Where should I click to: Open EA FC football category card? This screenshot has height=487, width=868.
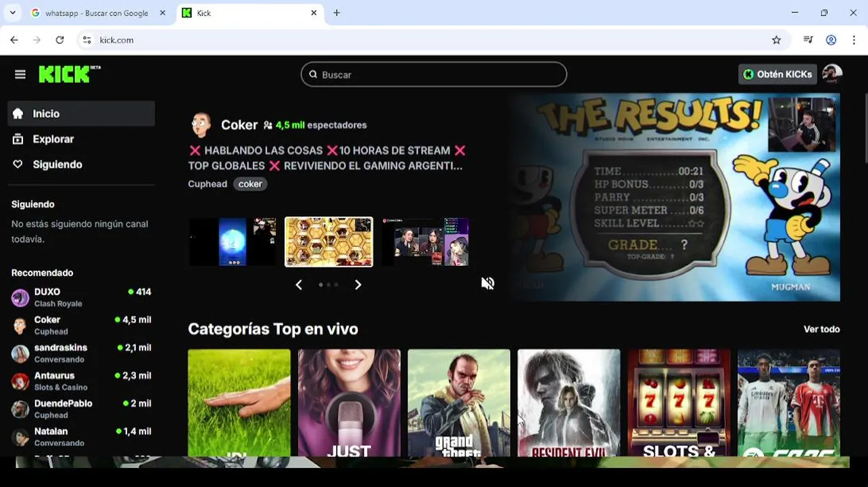pos(789,402)
